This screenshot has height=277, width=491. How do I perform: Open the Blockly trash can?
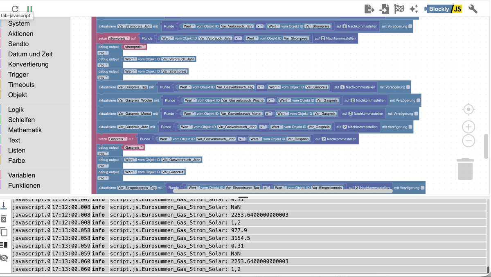pyautogui.click(x=465, y=169)
